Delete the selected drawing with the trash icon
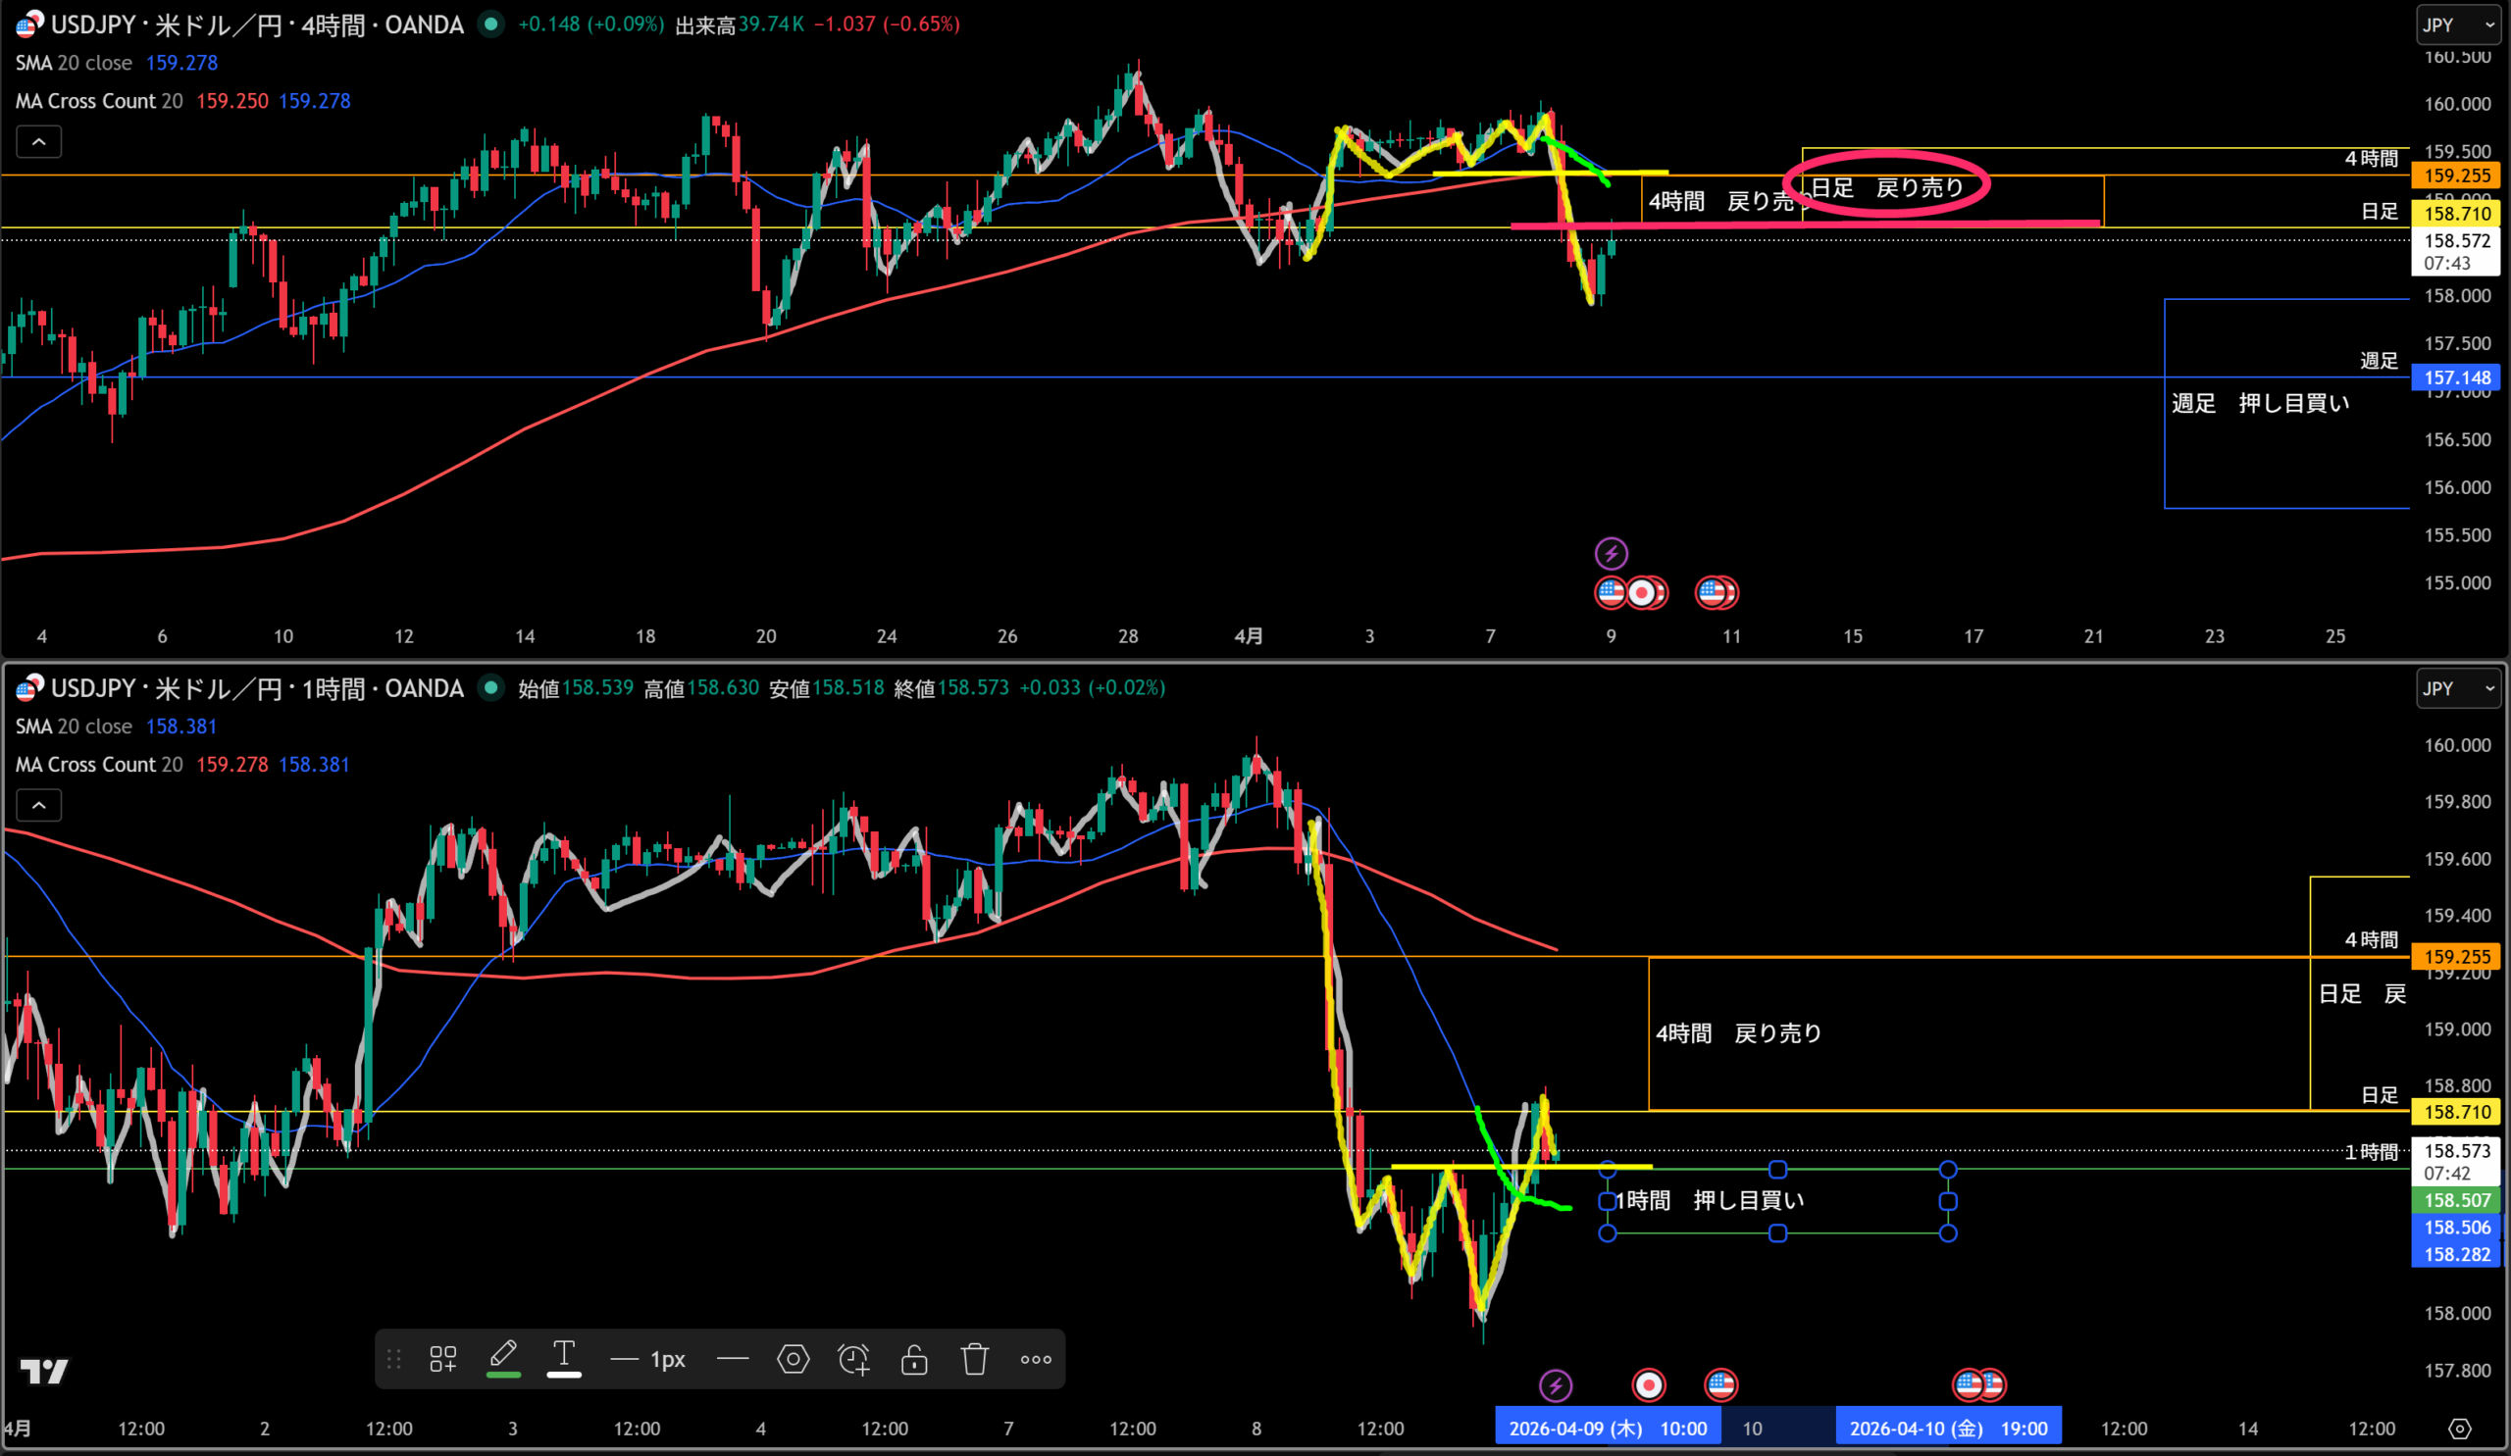Image resolution: width=2511 pixels, height=1456 pixels. pyautogui.click(x=975, y=1358)
